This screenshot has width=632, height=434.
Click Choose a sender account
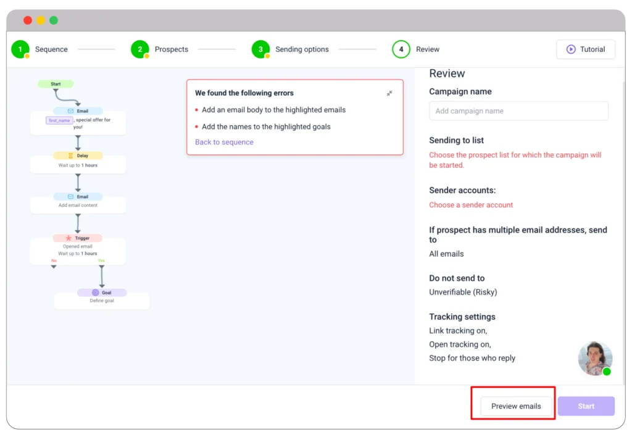(x=471, y=204)
